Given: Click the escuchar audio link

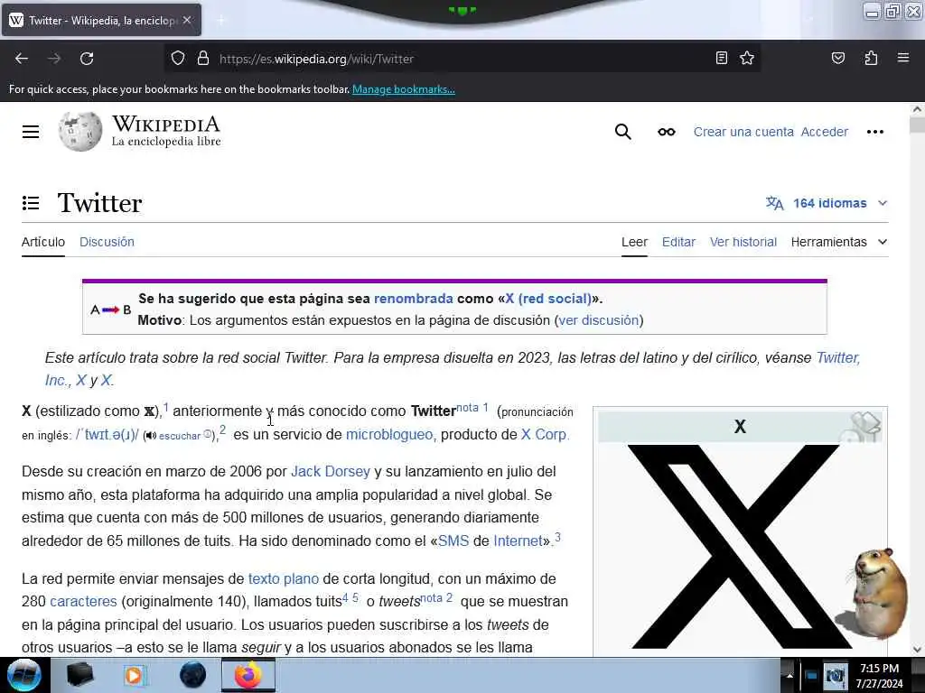Looking at the screenshot, I should pyautogui.click(x=180, y=436).
